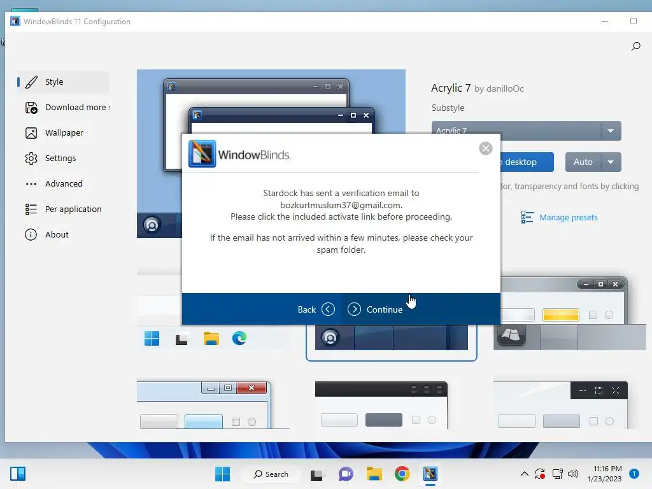This screenshot has height=489, width=652.
Task: Click Continue in the verification dialog
Action: [x=375, y=309]
